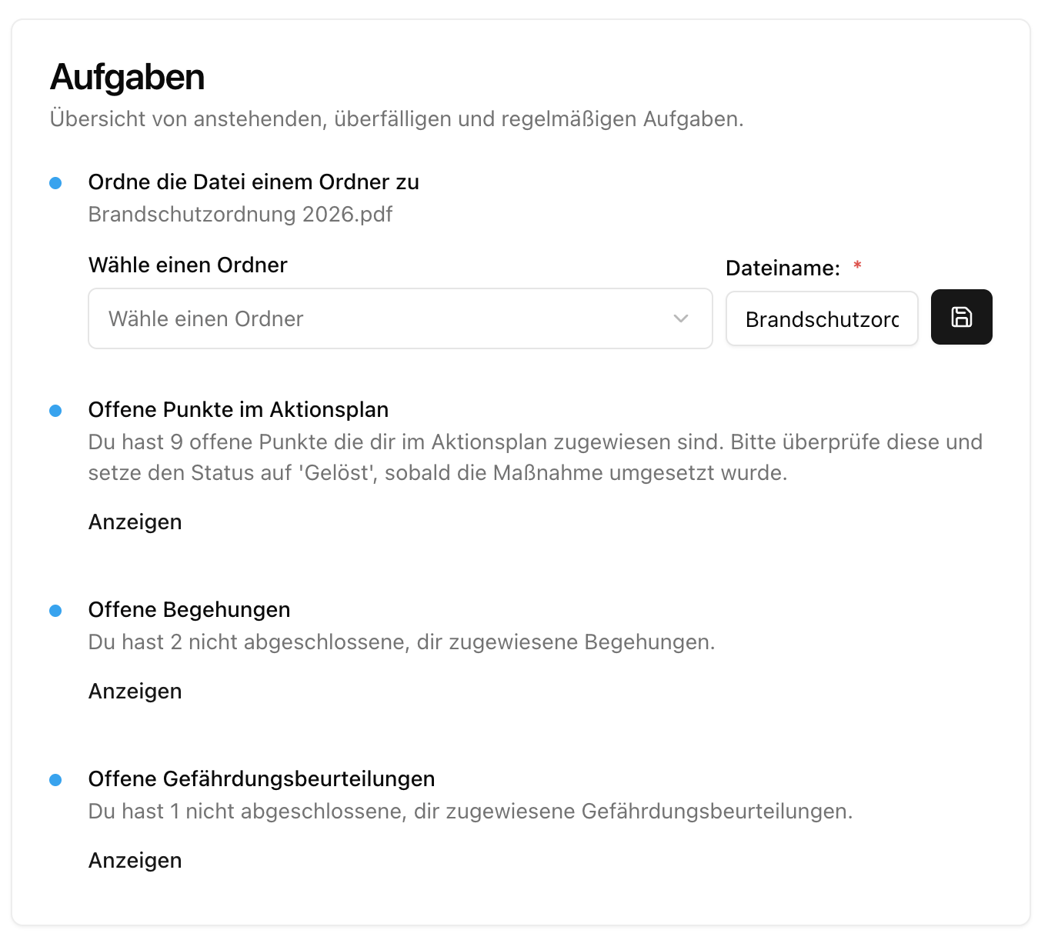Click blue status dot beside Offene Begehungen
Viewport: 1048px width, 940px height.
click(x=55, y=611)
